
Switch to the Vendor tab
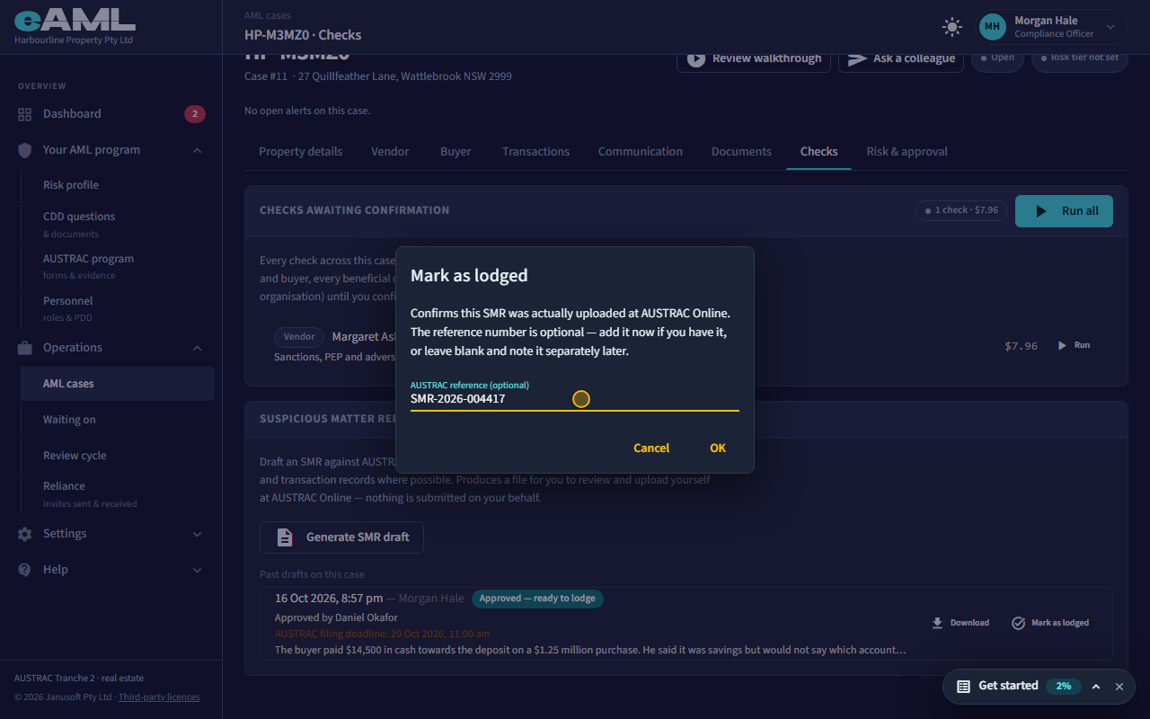[390, 151]
